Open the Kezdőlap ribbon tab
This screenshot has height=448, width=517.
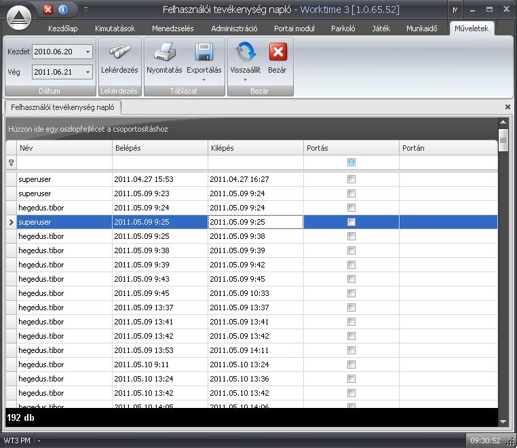[x=63, y=29]
